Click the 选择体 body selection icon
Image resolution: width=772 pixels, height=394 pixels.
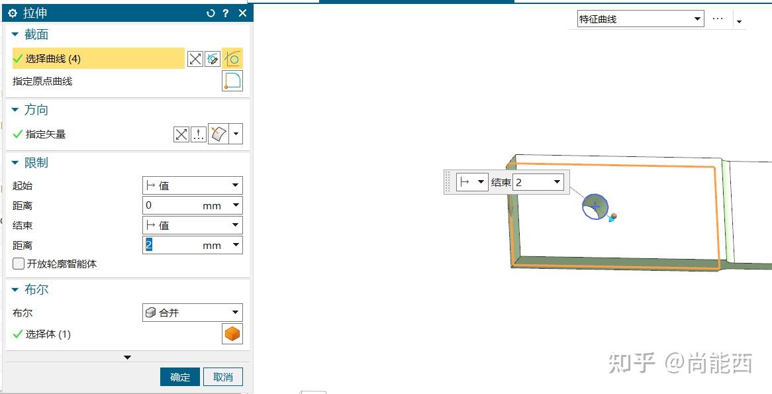click(x=232, y=334)
